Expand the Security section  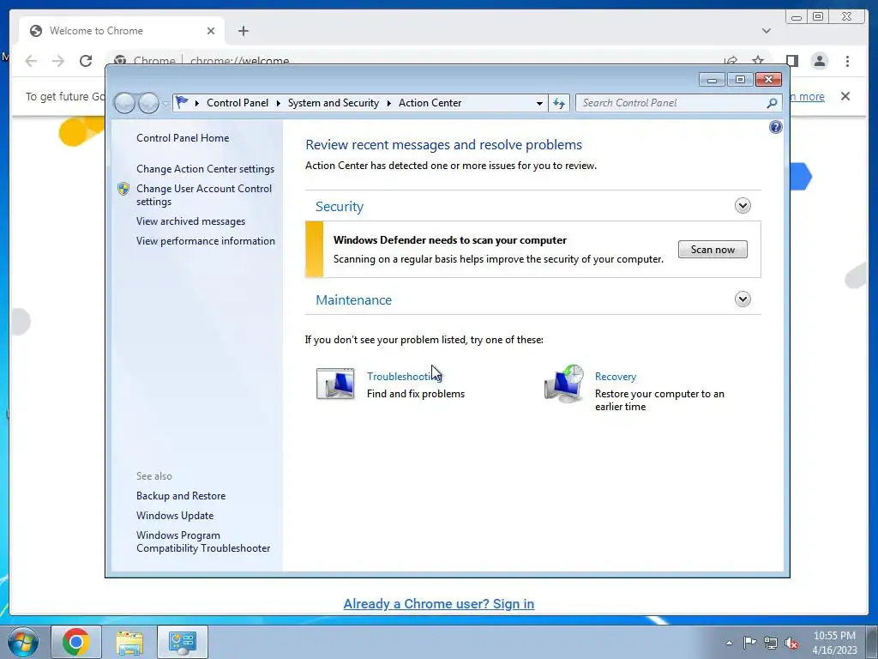743,206
